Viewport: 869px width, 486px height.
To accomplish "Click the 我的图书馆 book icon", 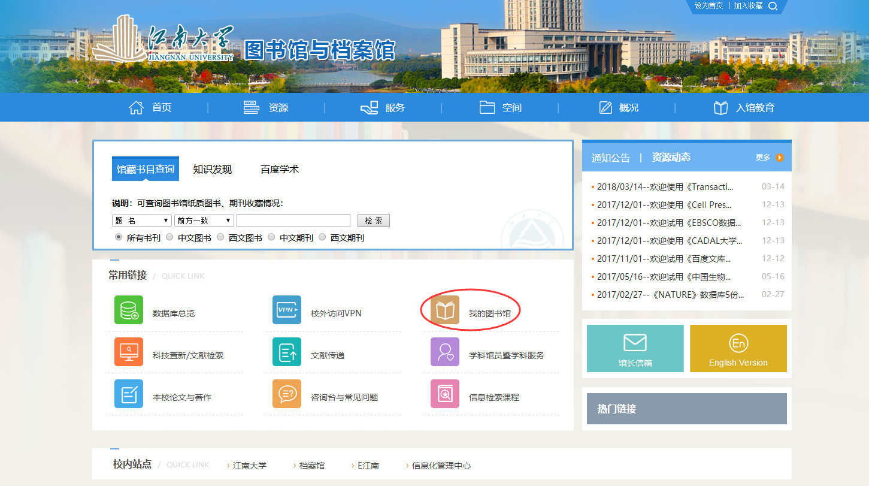I will tap(445, 310).
